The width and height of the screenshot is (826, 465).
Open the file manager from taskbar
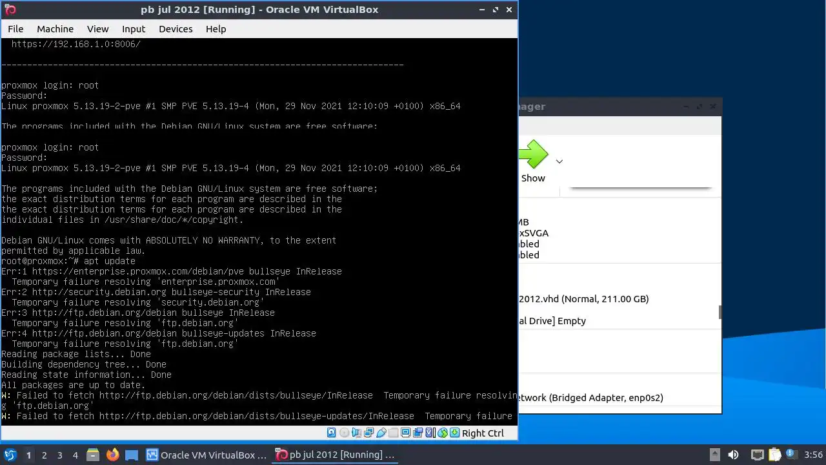pos(93,455)
